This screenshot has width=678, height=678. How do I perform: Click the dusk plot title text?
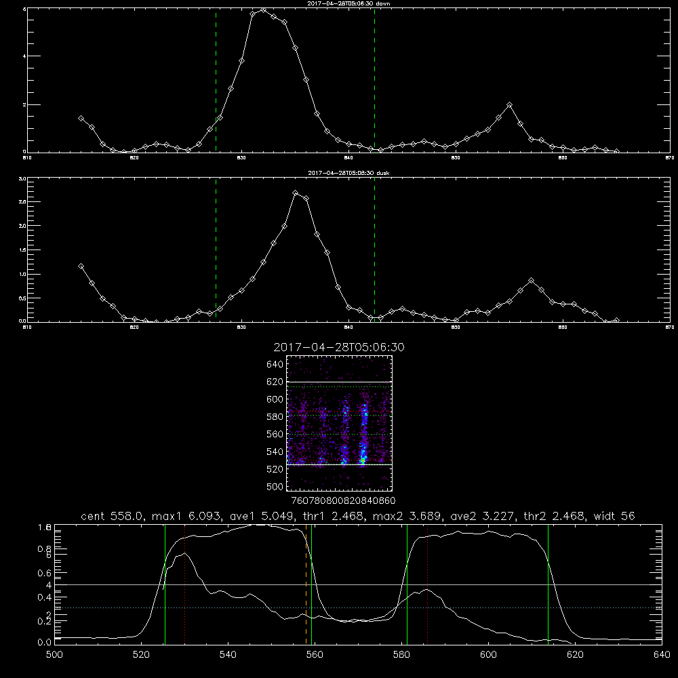coord(348,173)
